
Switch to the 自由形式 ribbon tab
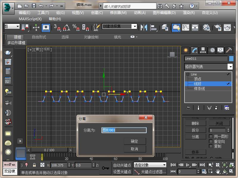point(39,37)
